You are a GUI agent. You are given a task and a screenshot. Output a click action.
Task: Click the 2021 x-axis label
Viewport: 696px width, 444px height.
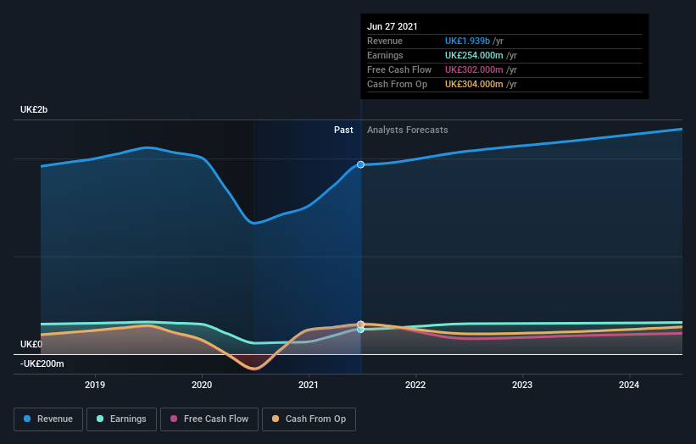309,385
